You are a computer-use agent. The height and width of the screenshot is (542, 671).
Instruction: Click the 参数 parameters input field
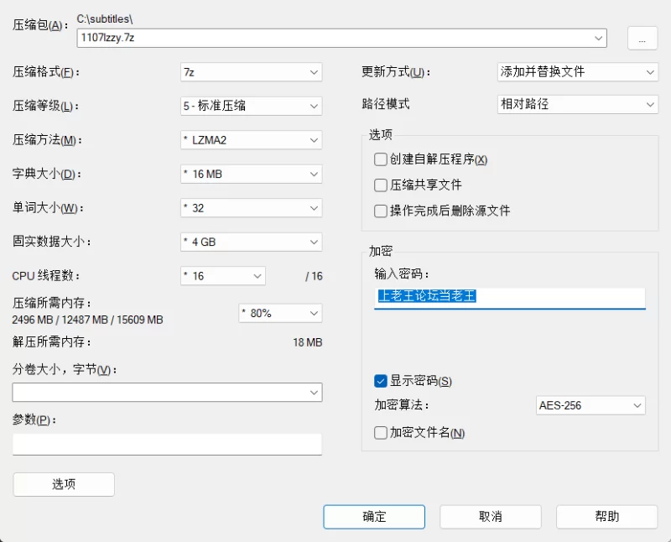click(167, 444)
